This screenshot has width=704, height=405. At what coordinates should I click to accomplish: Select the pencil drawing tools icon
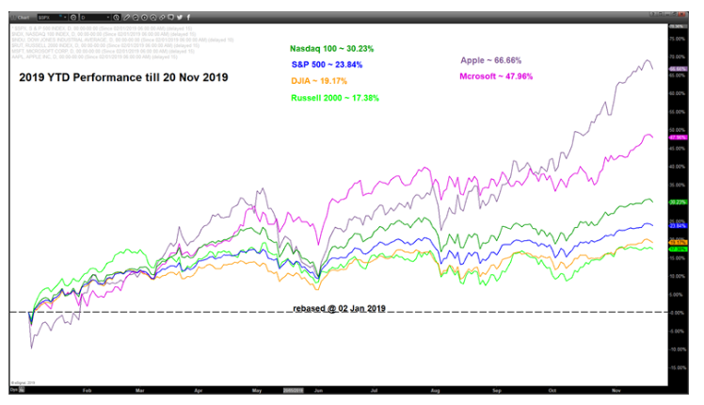126,18
